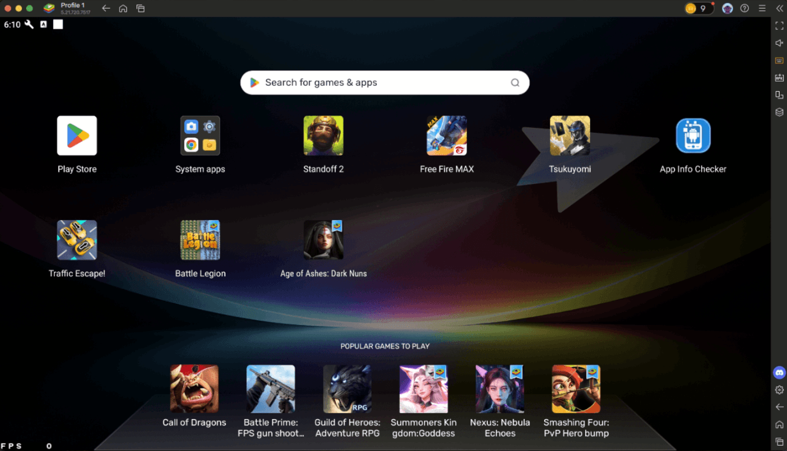Viewport: 787px width, 451px height.
Task: Open the help question mark icon
Action: click(x=744, y=8)
